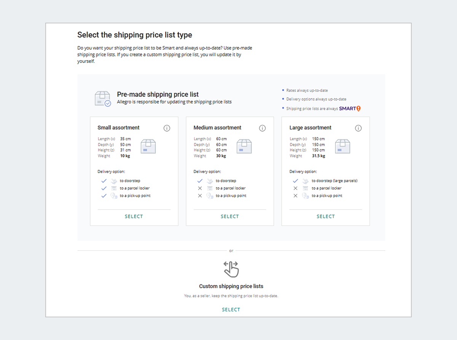Click the doorstep checkmark in Small assortment
Viewport: 457px width, 340px height.
coord(104,181)
